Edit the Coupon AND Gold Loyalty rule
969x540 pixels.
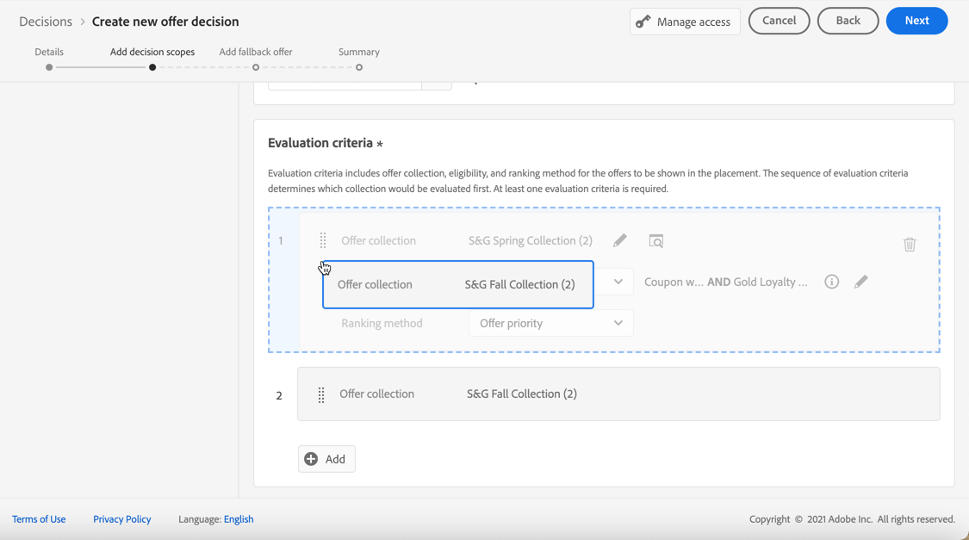tap(861, 282)
